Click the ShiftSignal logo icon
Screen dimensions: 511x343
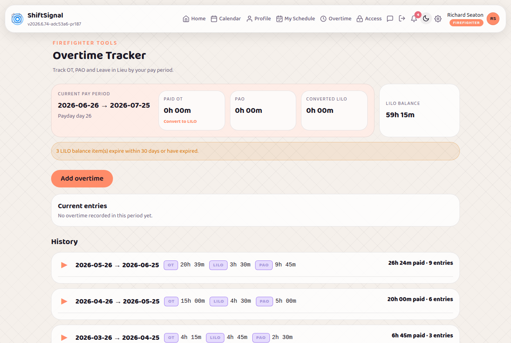click(17, 19)
